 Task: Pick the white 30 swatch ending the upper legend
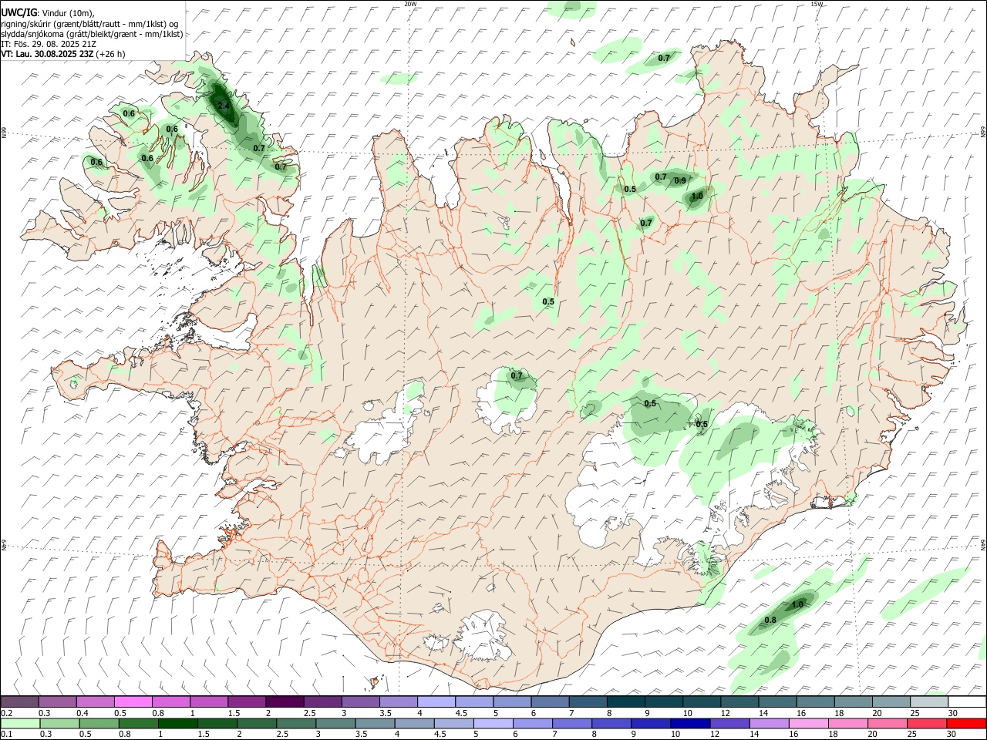(x=967, y=701)
